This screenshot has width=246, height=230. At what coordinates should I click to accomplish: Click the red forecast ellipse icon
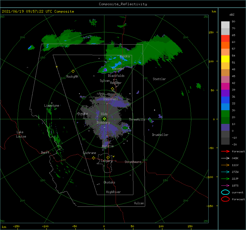[x=225, y=199]
